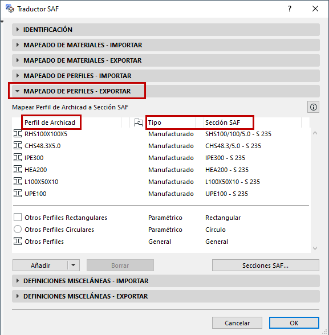Viewport: 329px width, 335px height.
Task: Click the Rectangular SAF section cell
Action: [x=223, y=218]
